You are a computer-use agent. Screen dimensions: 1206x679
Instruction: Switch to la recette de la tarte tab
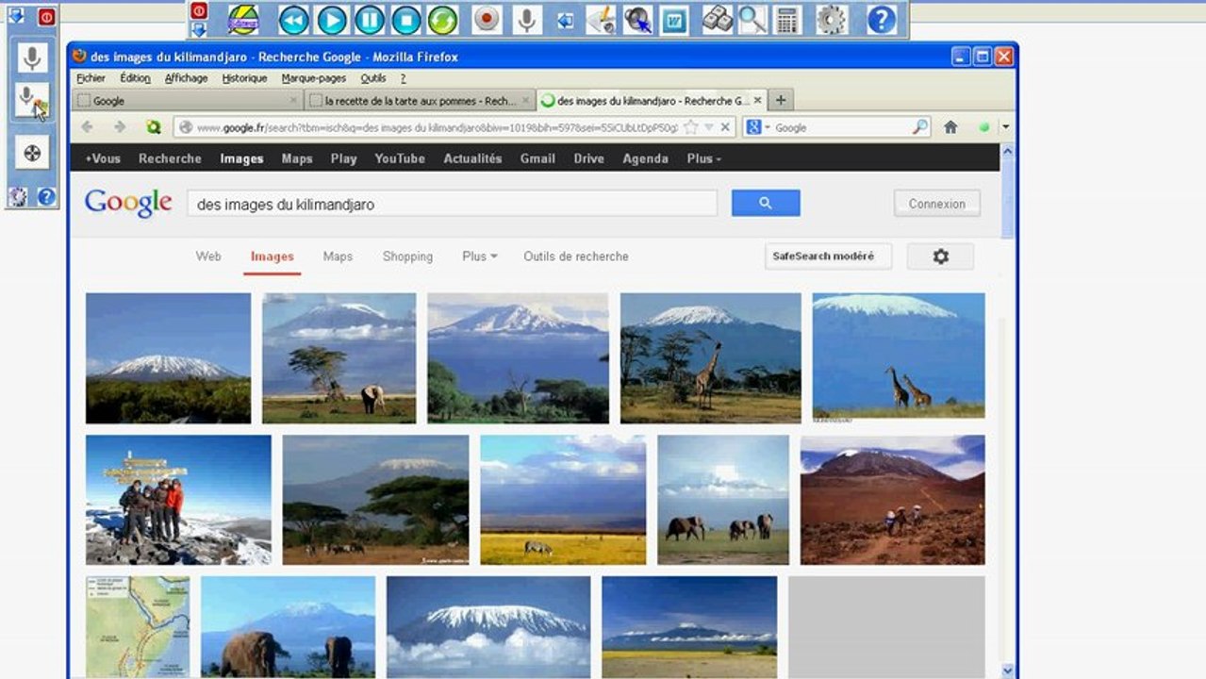[421, 100]
